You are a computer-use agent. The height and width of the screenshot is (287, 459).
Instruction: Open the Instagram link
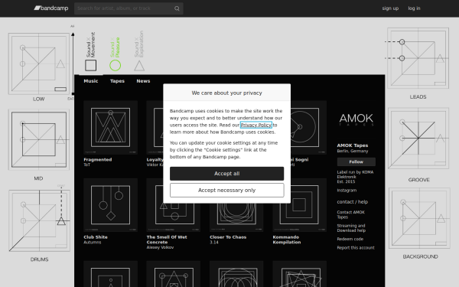point(347,191)
